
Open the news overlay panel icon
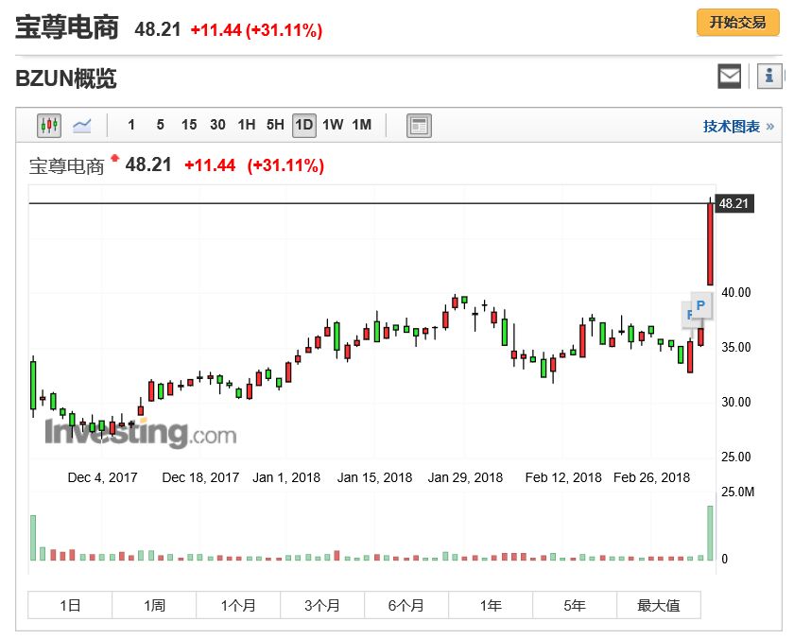419,125
